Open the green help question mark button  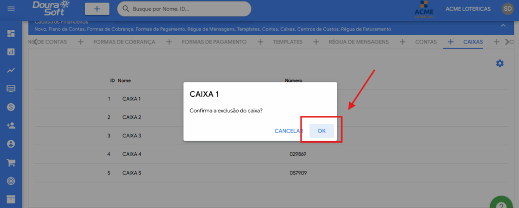tap(501, 203)
